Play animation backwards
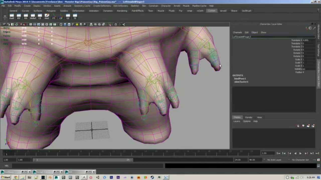321x180 pixels. [295, 153]
